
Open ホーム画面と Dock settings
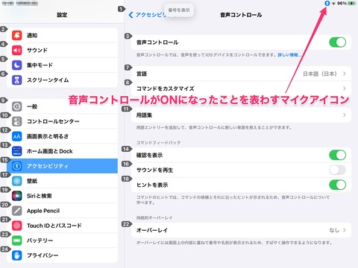[62, 151]
